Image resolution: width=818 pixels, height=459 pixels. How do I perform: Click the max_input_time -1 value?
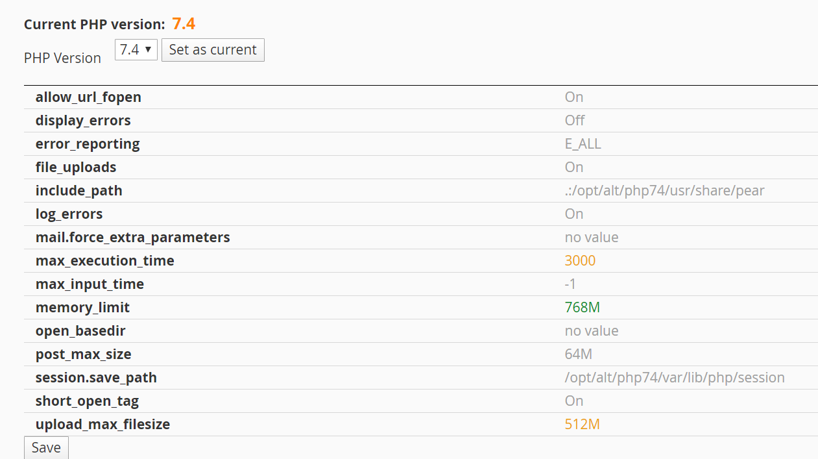tap(570, 284)
